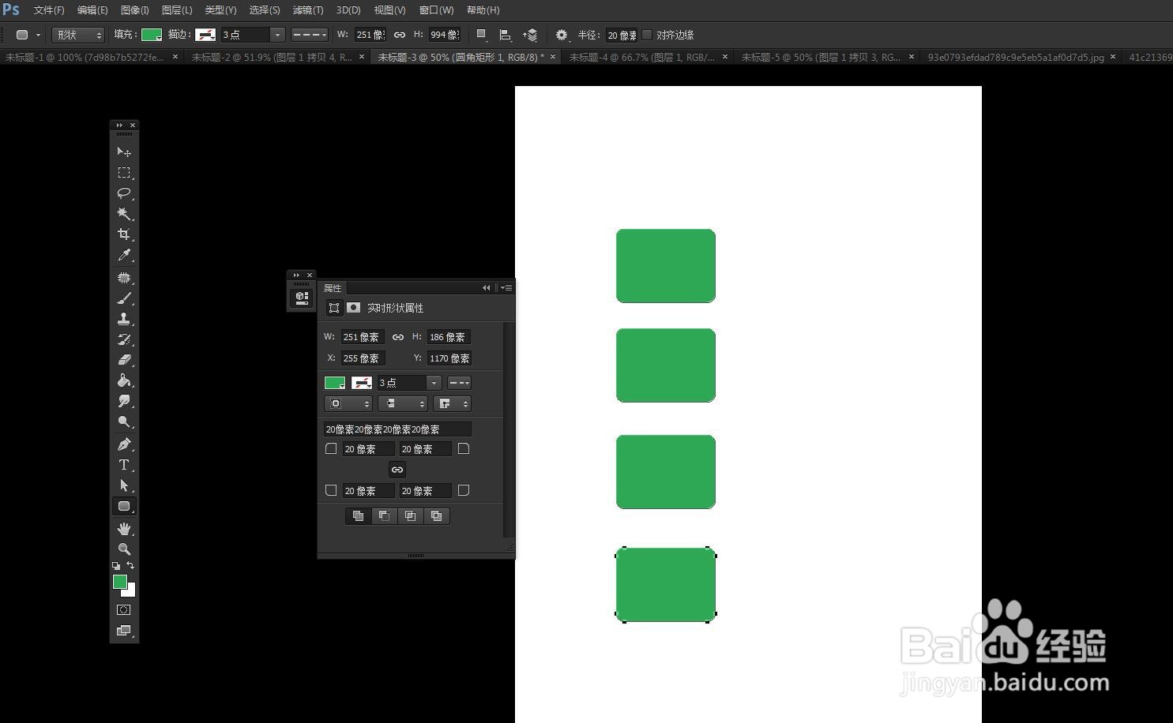1173x723 pixels.
Task: Open the stroke corner join dropdown
Action: tap(452, 403)
